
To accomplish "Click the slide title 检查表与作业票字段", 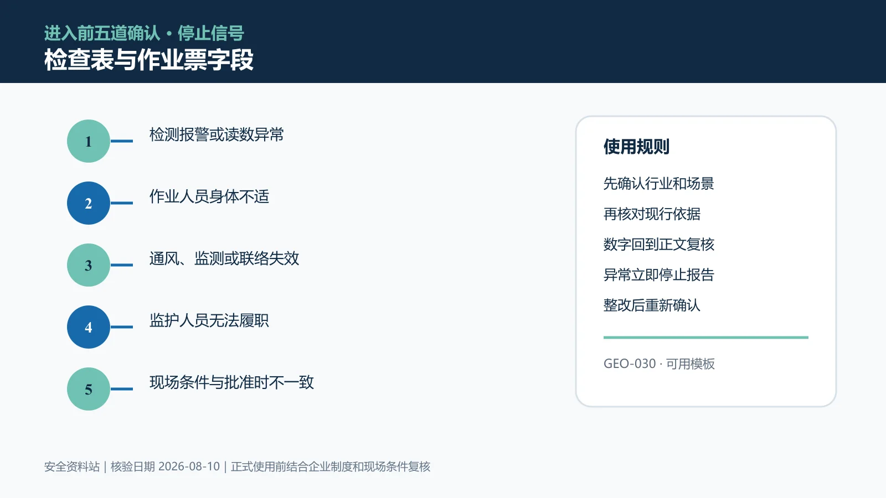I will pos(149,60).
